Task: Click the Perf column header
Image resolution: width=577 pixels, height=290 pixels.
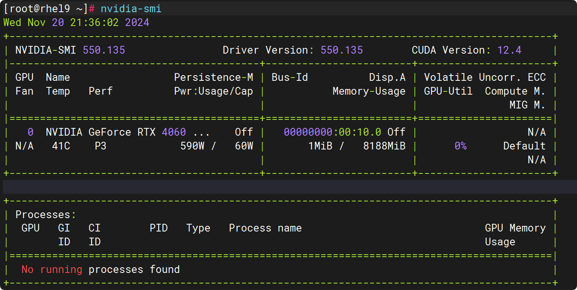Action: point(100,91)
